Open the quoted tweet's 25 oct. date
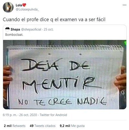 pyautogui.click(x=49, y=29)
